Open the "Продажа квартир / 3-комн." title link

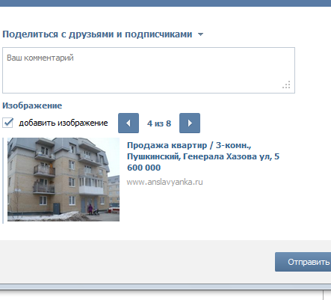189,145
